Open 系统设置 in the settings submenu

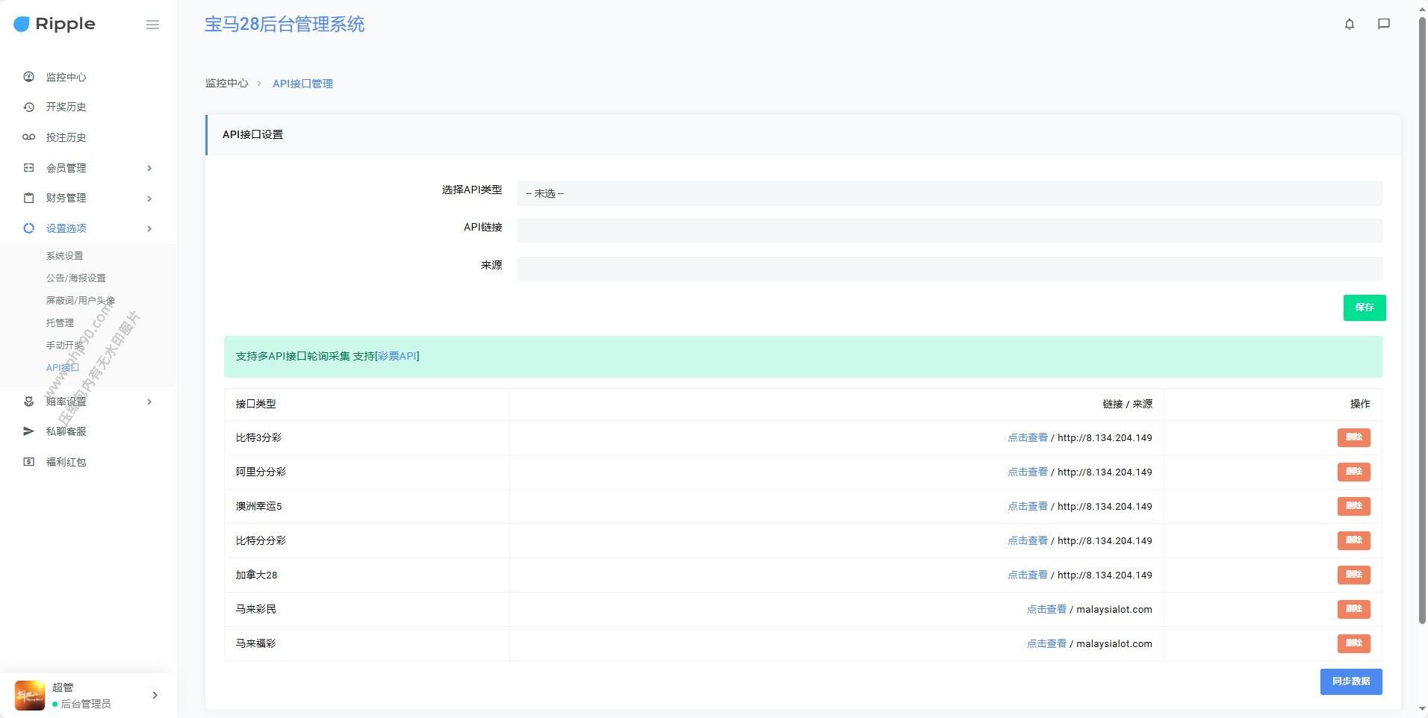click(x=65, y=256)
